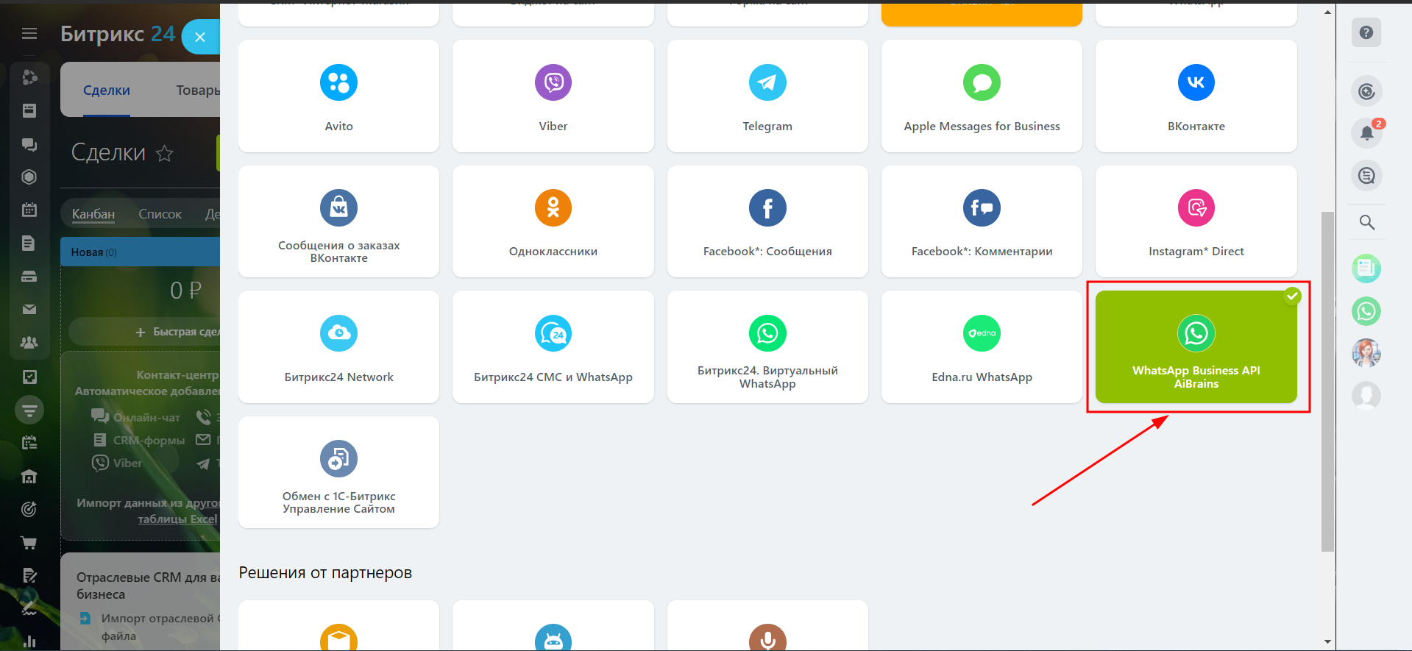Screen dimensions: 1412x651
Task: Open the calendar icon in left sidebar
Action: [29, 210]
